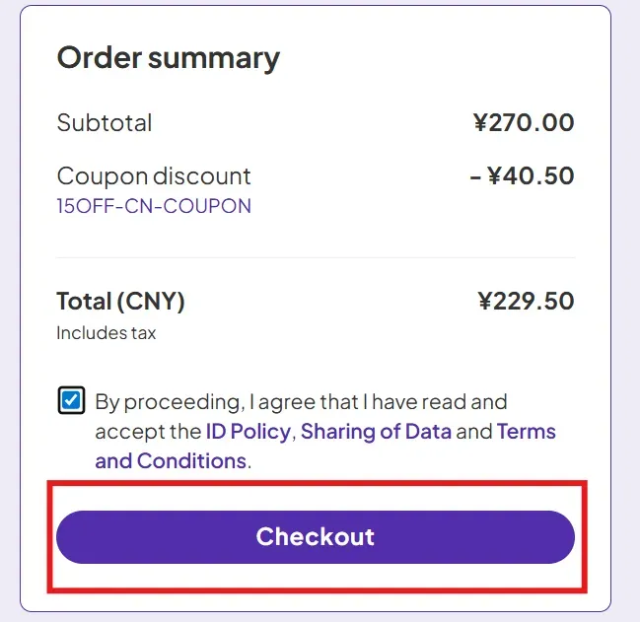The image size is (640, 622).
Task: Click the ¥270.00 subtotal amount
Action: (x=523, y=123)
